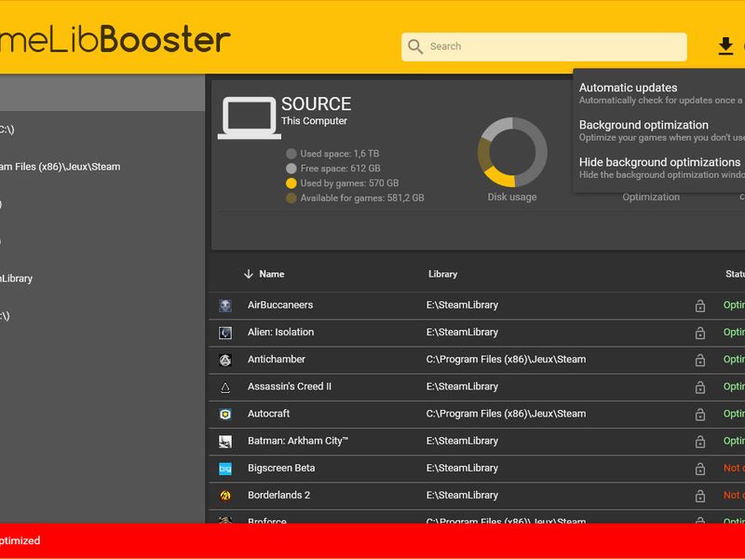Select the Batman: Arkham City game name
Image resolution: width=745 pixels, height=559 pixels.
pyautogui.click(x=298, y=441)
